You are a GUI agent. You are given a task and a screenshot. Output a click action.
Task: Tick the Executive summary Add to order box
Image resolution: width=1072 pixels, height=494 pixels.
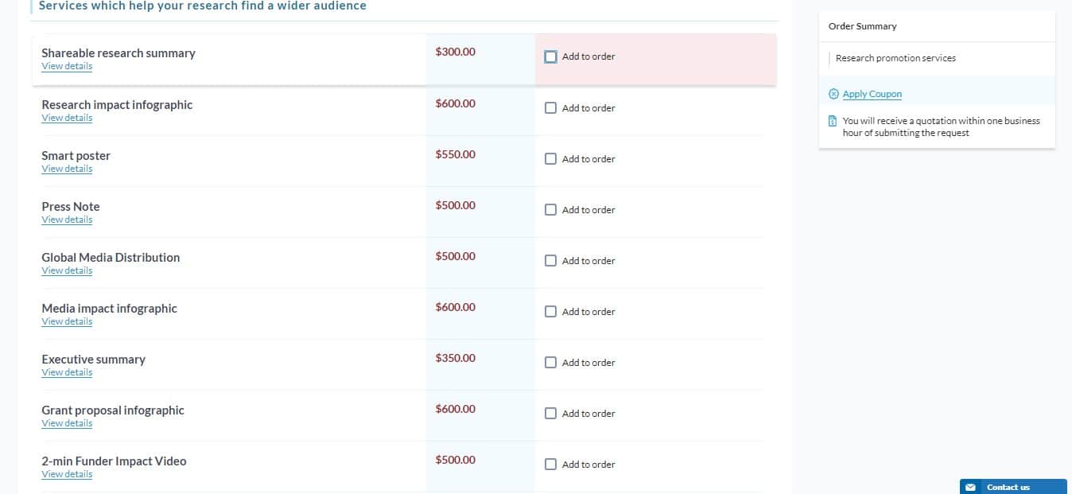pos(550,363)
